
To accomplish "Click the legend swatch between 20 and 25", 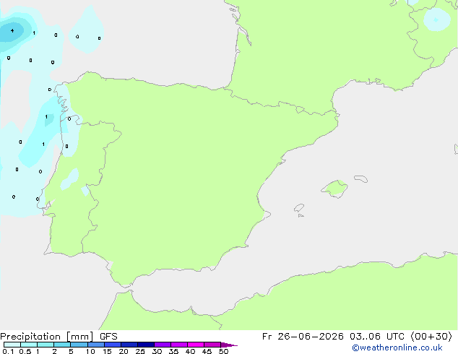I will tap(129, 345).
